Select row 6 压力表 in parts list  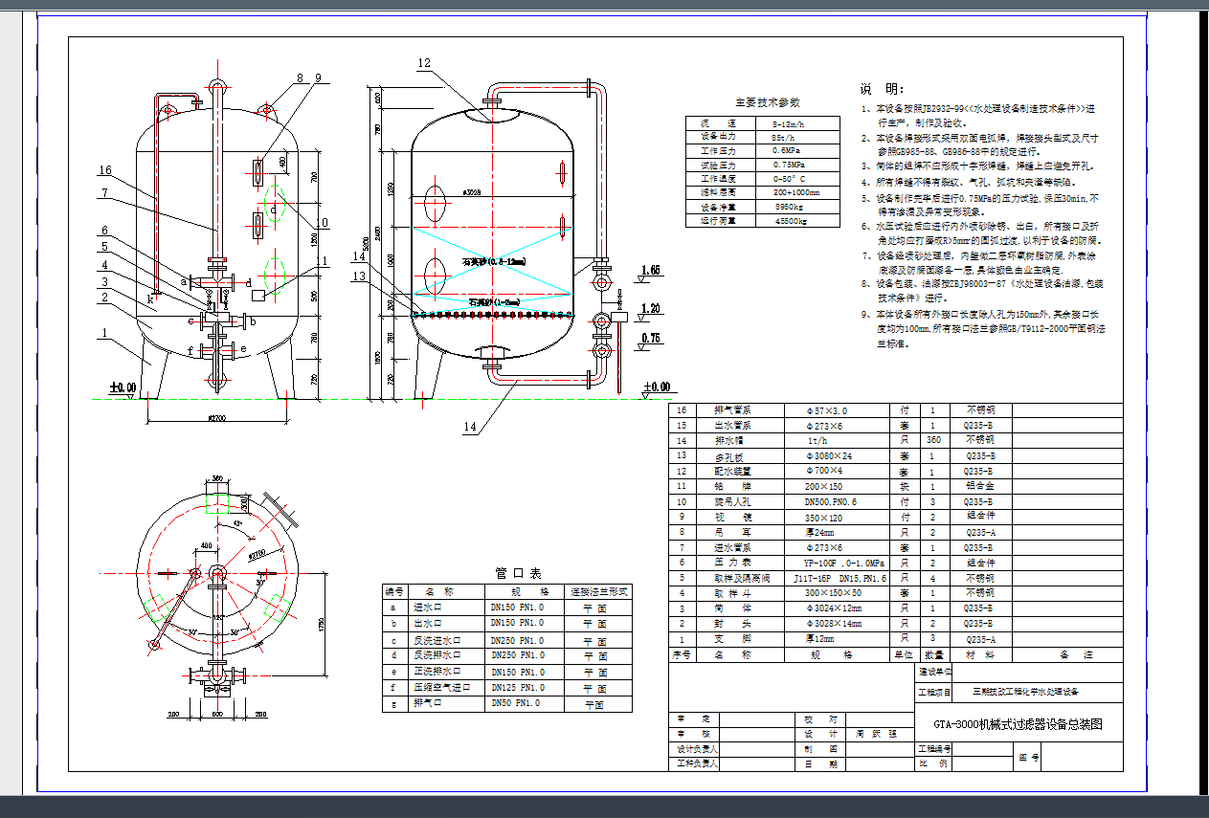pos(732,563)
